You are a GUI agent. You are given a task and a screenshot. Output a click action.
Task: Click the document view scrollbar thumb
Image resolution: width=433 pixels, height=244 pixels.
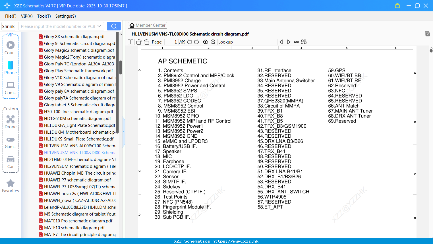click(431, 51)
